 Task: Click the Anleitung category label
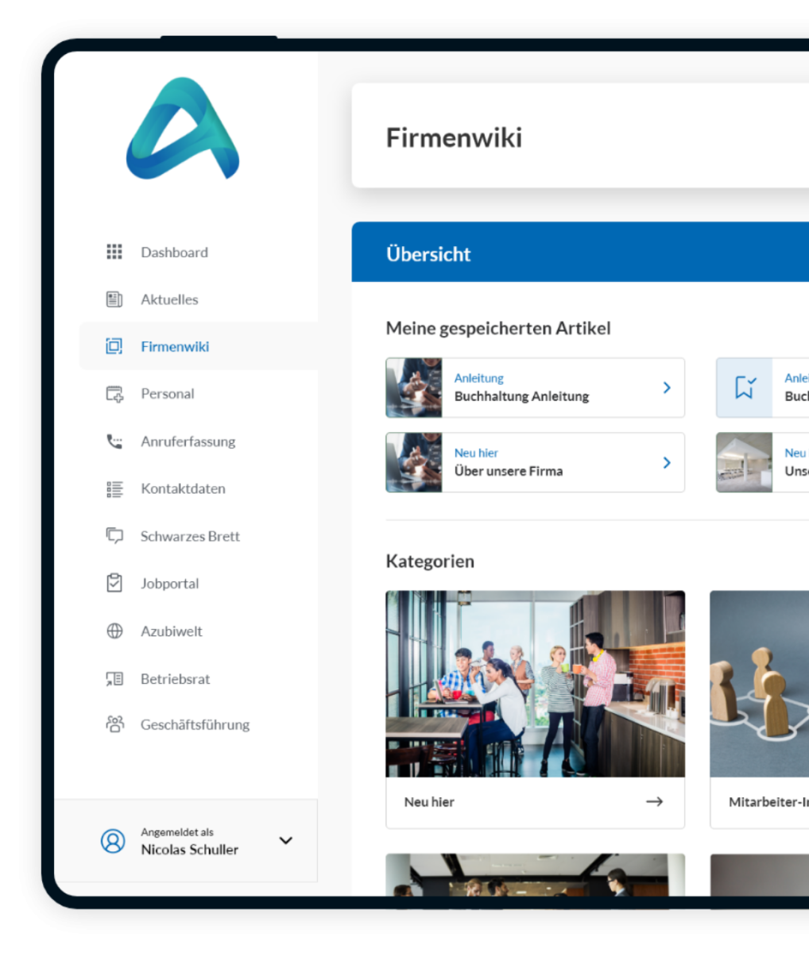478,378
